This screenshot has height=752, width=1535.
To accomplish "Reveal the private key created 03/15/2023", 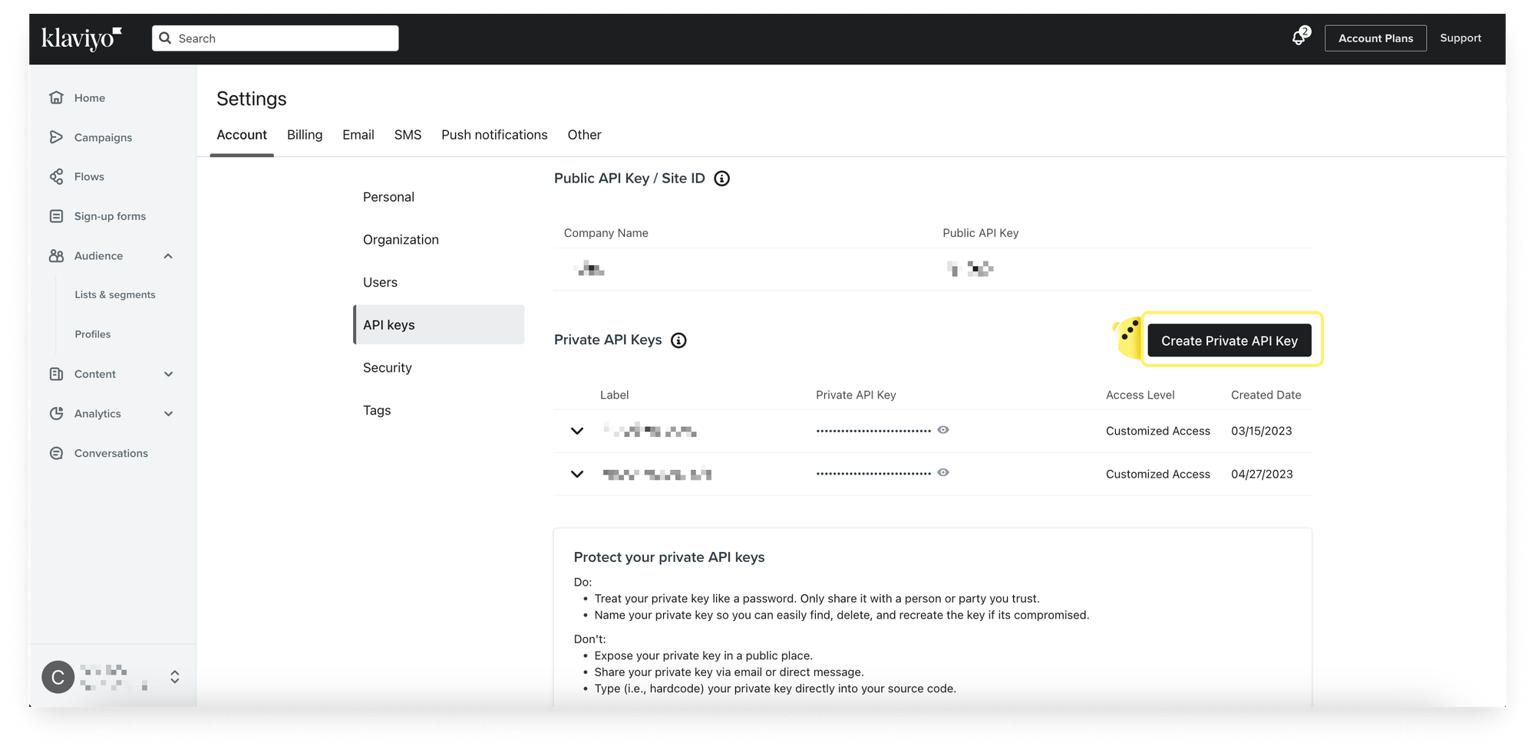I will [943, 430].
